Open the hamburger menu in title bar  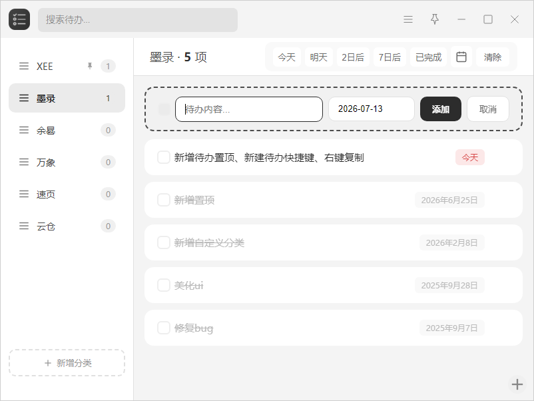pyautogui.click(x=408, y=19)
